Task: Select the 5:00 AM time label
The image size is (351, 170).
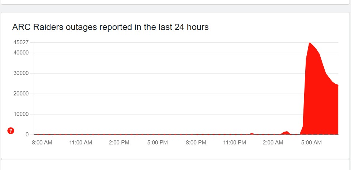Action: coord(311,143)
